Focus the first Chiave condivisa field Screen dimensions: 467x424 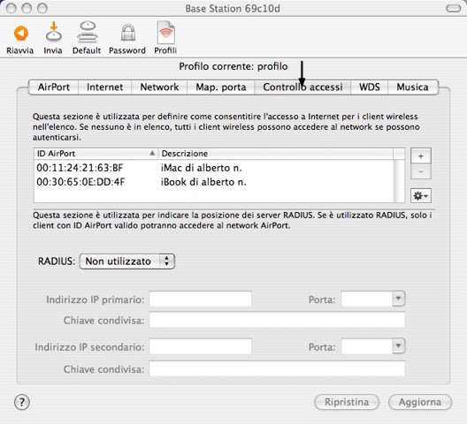pyautogui.click(x=277, y=320)
